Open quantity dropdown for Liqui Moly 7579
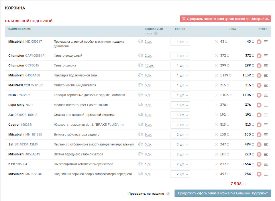 pos(180,105)
